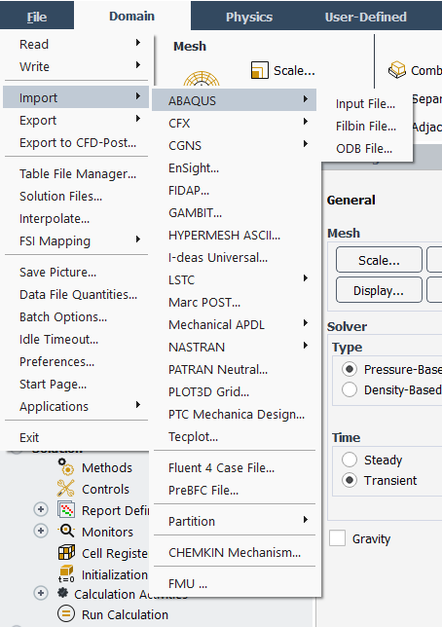This screenshot has height=627, width=442.
Task: Open the Write submenu
Action: coord(76,66)
